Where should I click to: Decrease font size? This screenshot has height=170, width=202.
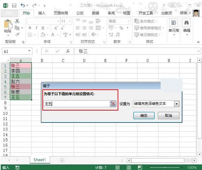[x=63, y=28]
